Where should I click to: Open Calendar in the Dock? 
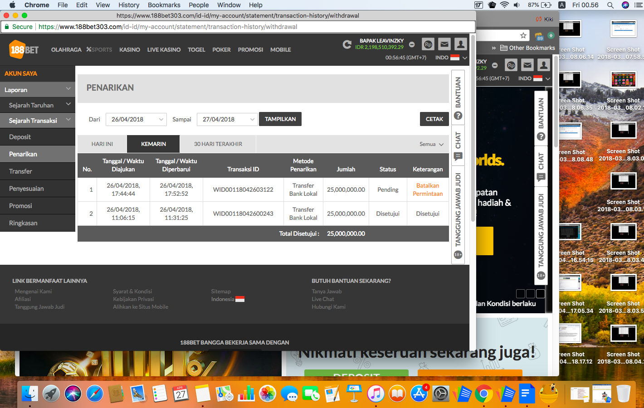(x=181, y=393)
